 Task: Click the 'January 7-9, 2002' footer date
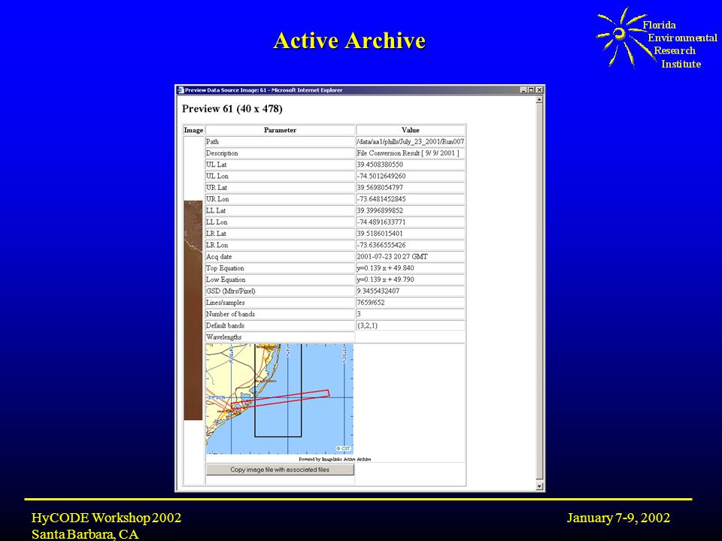pyautogui.click(x=618, y=518)
